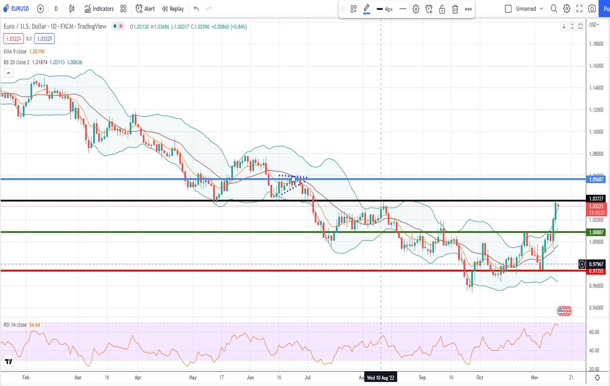Enter fullscreen mode
This screenshot has height=386, width=610.
[x=579, y=9]
